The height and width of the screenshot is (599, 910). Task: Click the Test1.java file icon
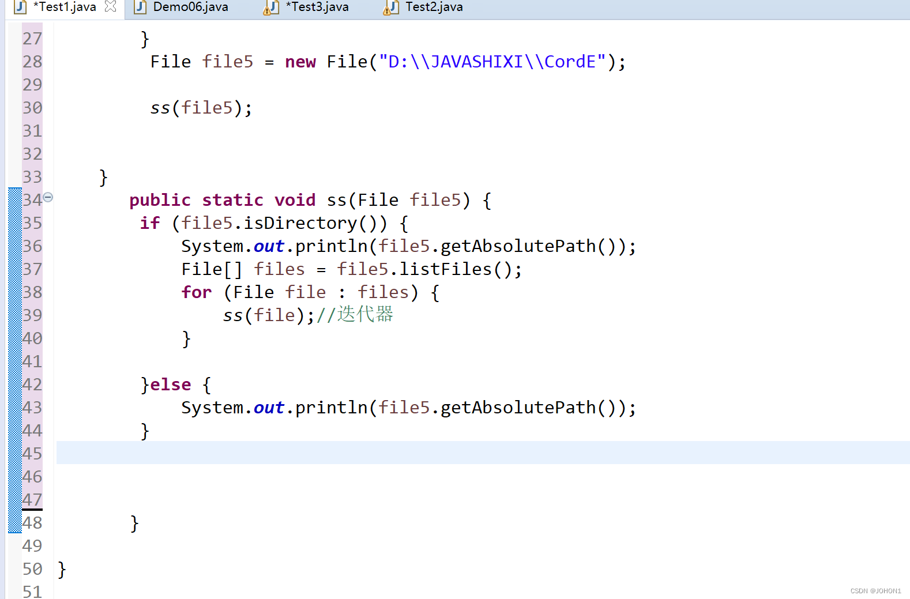pos(20,7)
